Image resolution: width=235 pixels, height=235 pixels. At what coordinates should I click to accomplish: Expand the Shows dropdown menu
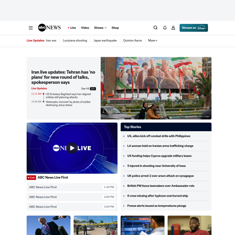(100, 28)
